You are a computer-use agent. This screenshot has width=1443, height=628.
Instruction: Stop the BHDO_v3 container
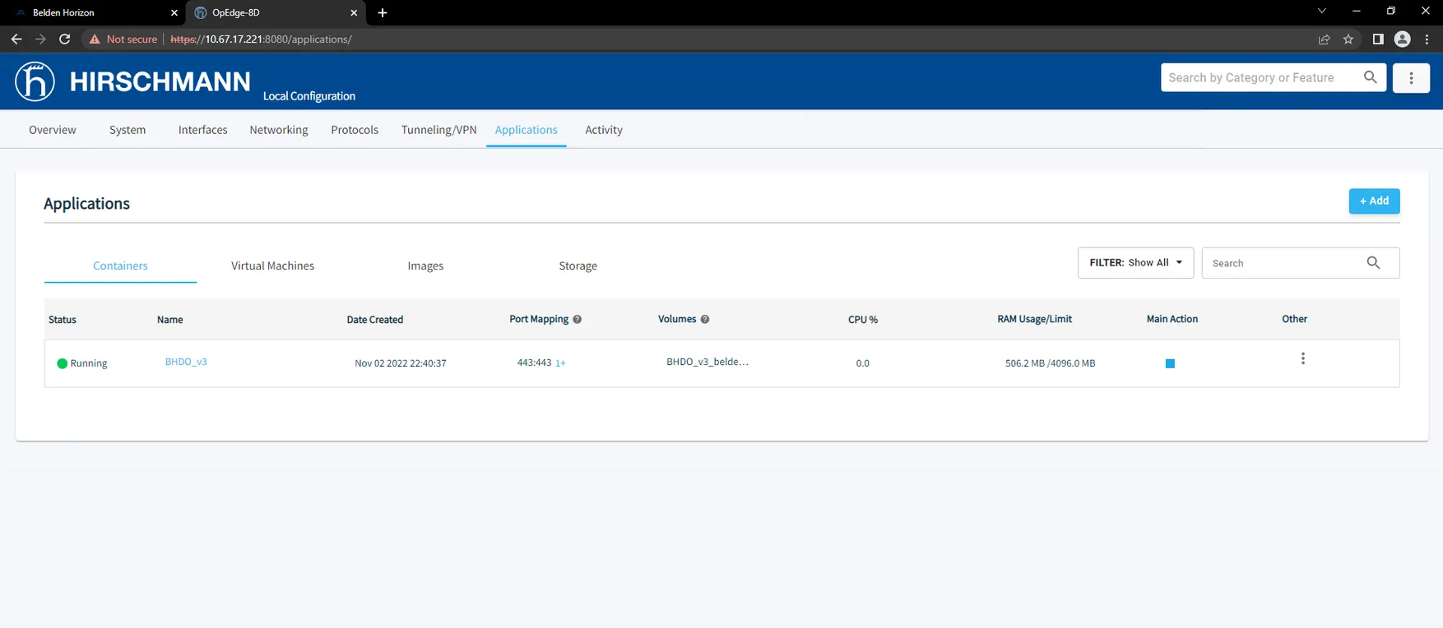(1170, 363)
